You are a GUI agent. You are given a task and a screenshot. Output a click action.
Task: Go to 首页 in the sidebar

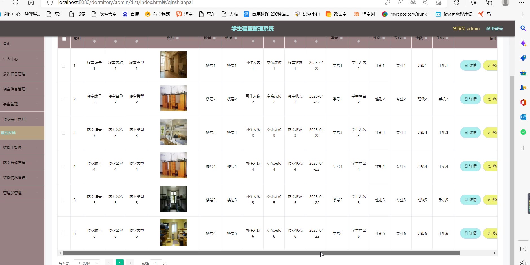[x=22, y=44]
